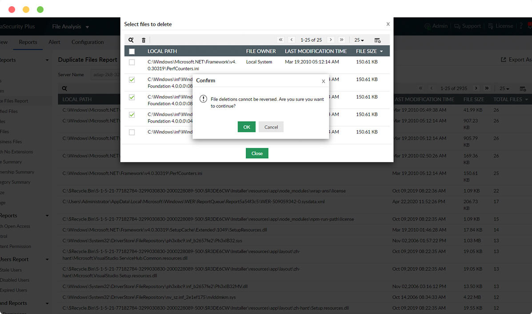
Task: Confirm deletion with the OK button
Action: [x=247, y=127]
